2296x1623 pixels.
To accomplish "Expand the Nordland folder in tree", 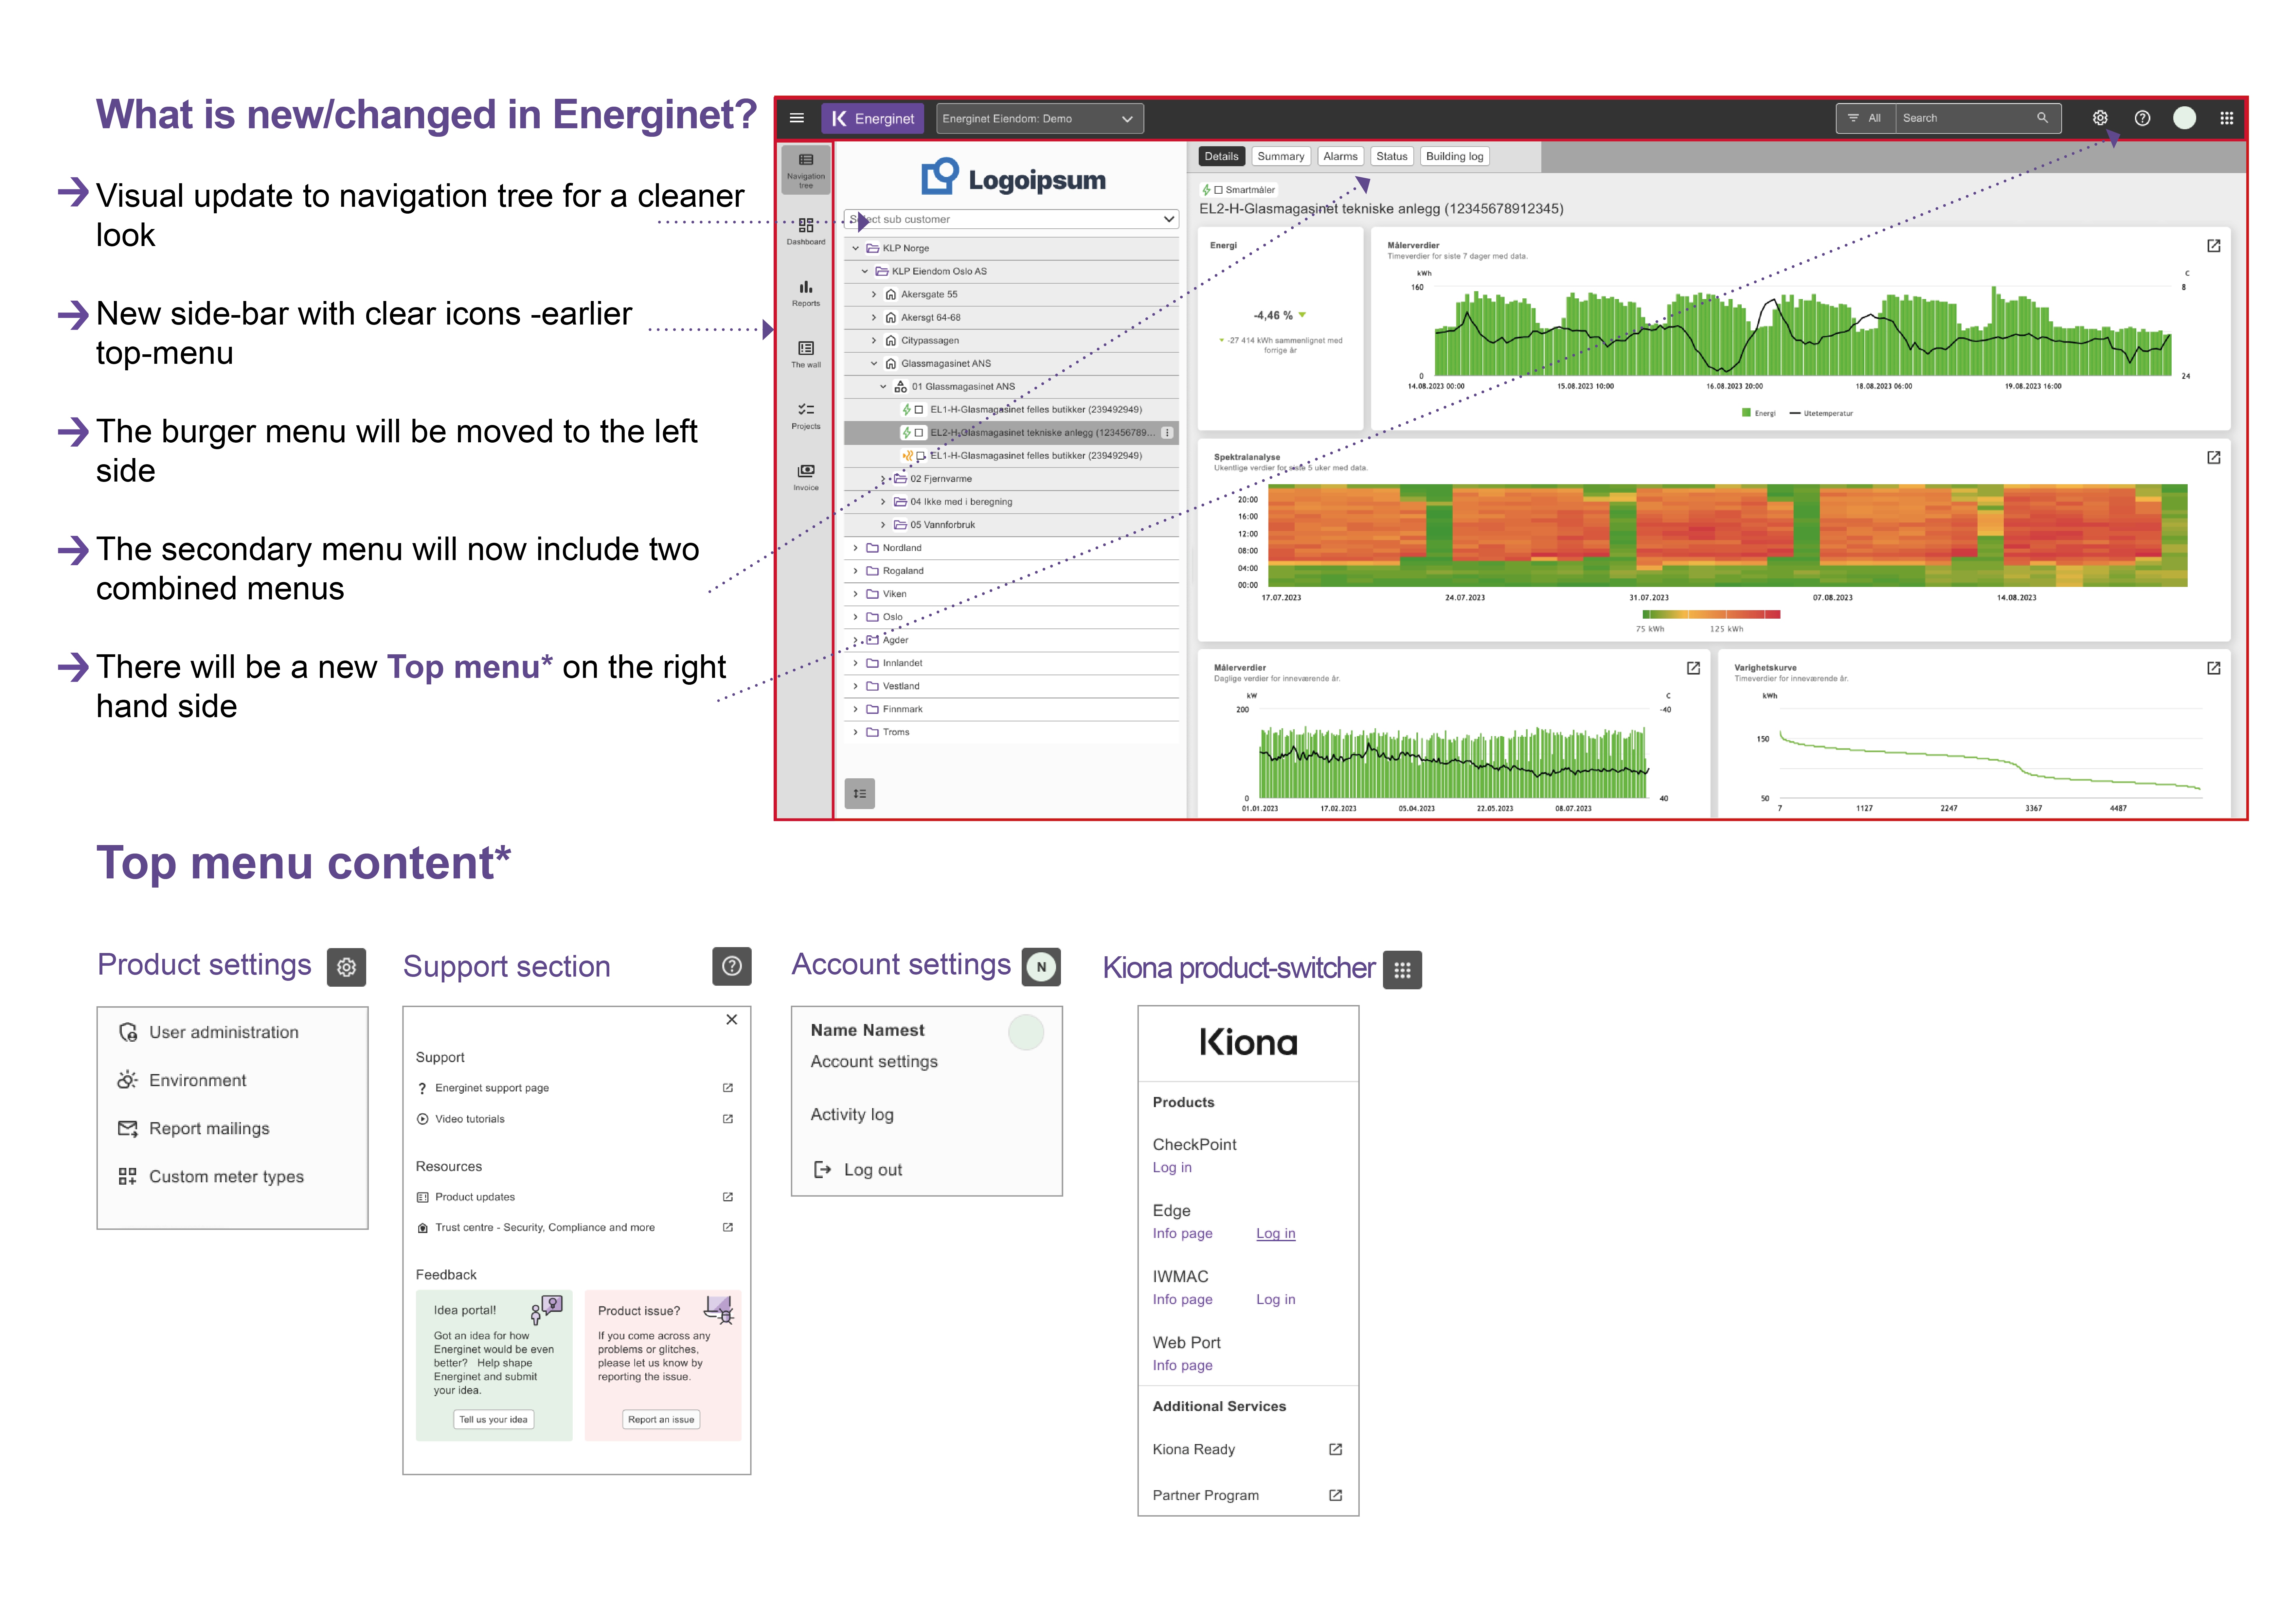I will [x=855, y=548].
